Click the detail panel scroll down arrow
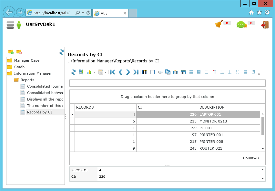The height and width of the screenshot is (191, 275). coord(263,178)
